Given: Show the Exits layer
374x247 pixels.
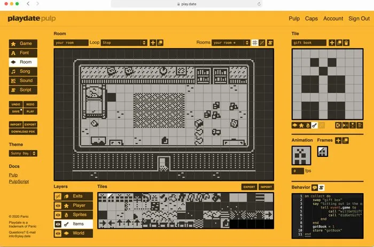Looking at the screenshot, I should click(x=58, y=196).
